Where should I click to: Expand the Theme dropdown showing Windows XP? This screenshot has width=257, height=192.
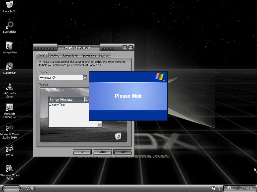(x=85, y=77)
